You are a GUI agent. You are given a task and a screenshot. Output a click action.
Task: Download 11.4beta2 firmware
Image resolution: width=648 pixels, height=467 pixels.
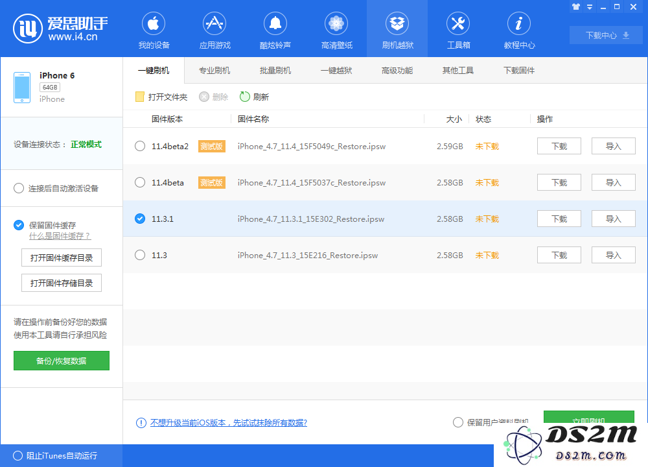[559, 146]
